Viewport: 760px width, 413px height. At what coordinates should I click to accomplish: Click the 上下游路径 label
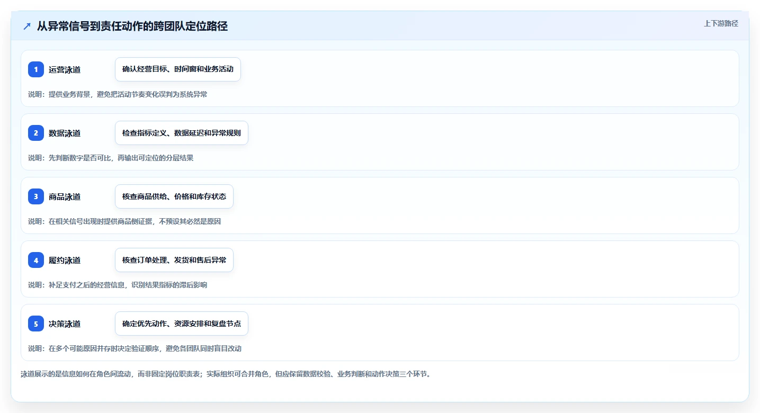(721, 23)
